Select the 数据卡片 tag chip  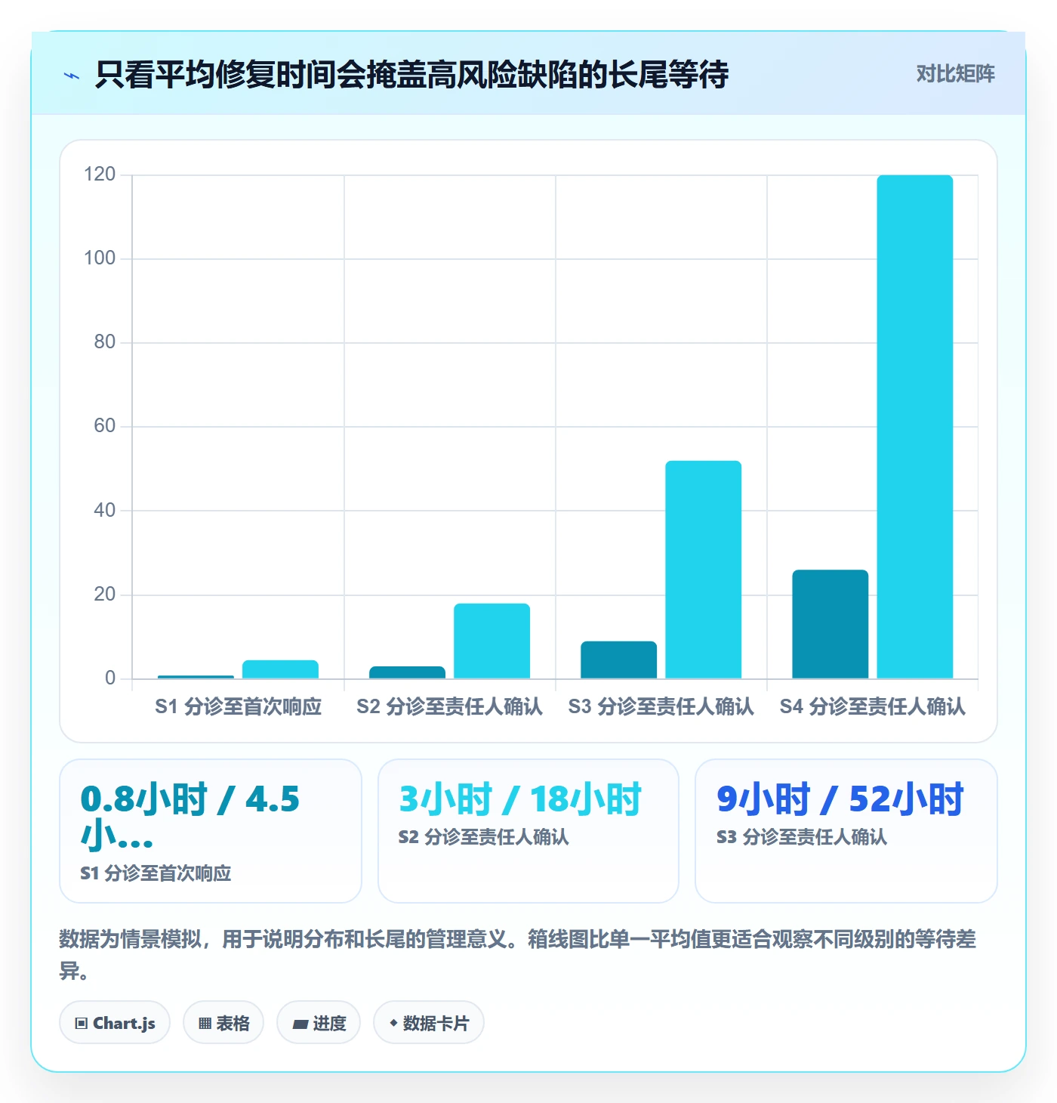pyautogui.click(x=429, y=1023)
